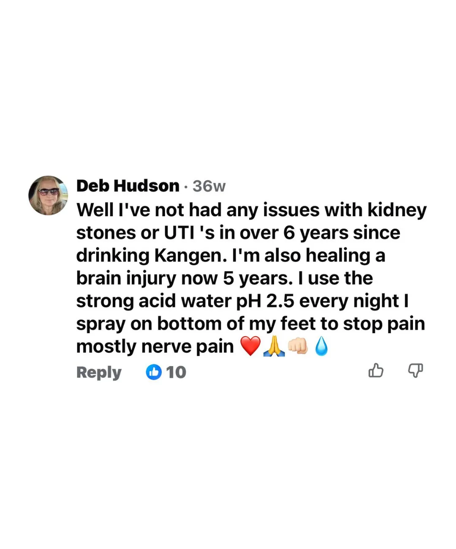Image resolution: width=456 pixels, height=549 pixels.
Task: Click the Deb Hudson commenter name
Action: click(x=128, y=186)
